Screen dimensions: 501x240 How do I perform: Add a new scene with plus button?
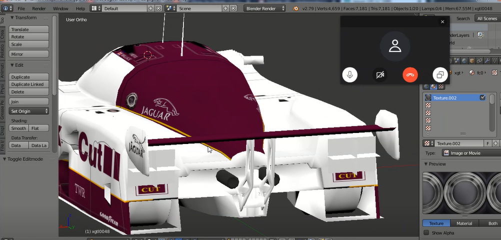click(225, 8)
